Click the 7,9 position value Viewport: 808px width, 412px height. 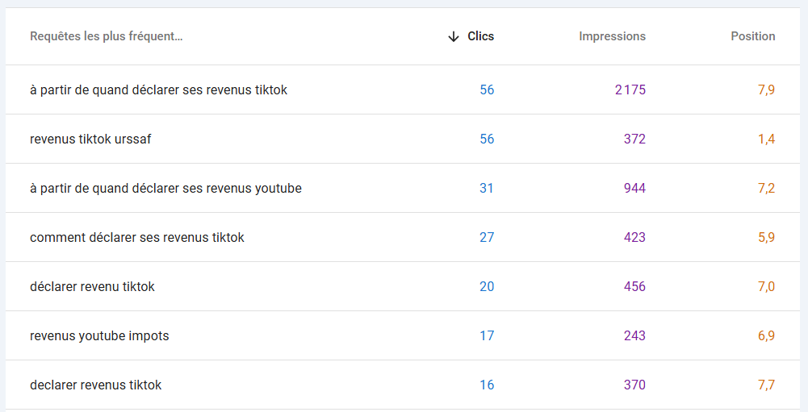click(x=766, y=90)
